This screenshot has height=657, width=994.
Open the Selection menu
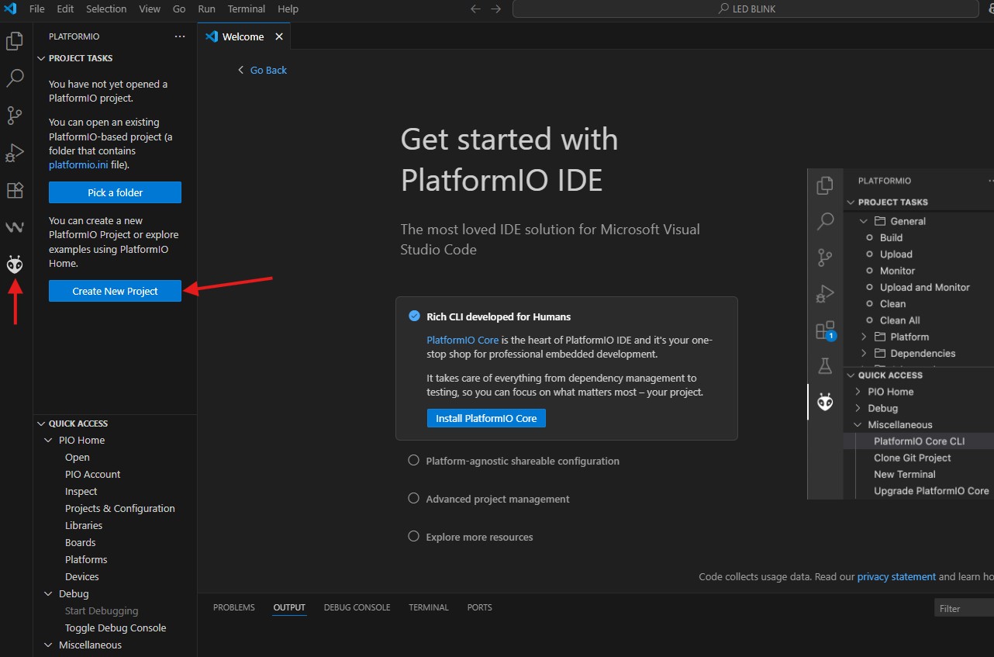click(106, 9)
